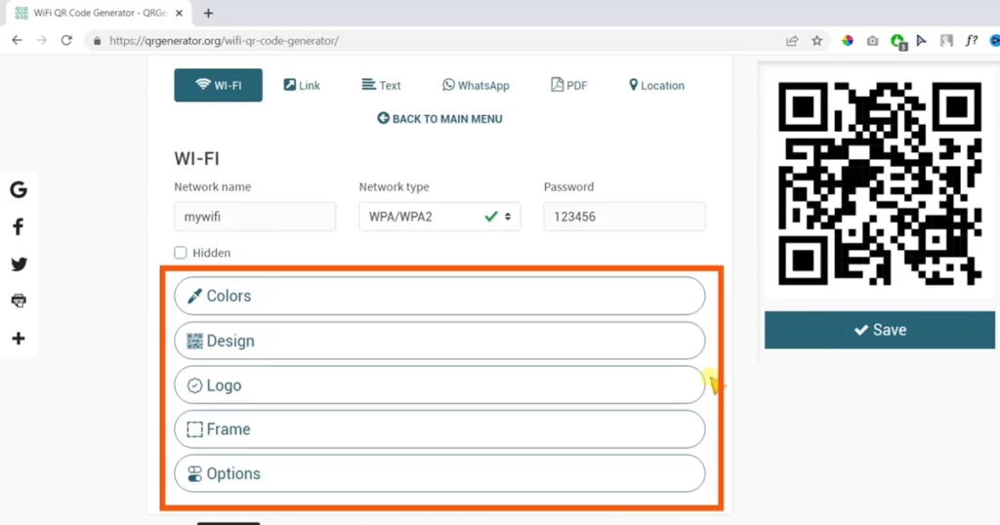Click the print sidebar icon
Screen dimensions: 1000x525
tap(19, 301)
